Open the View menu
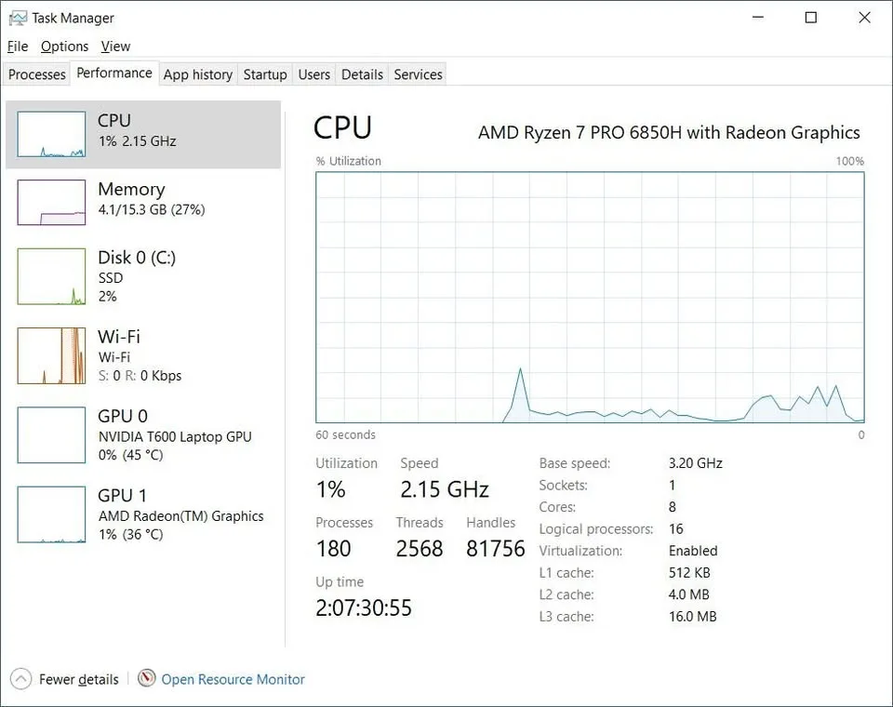893x707 pixels. (x=115, y=46)
